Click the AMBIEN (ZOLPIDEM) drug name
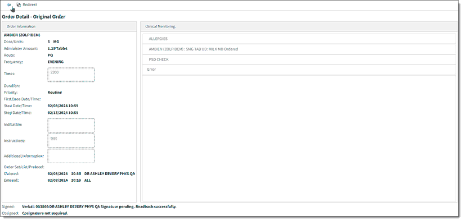The image size is (463, 221). click(22, 35)
